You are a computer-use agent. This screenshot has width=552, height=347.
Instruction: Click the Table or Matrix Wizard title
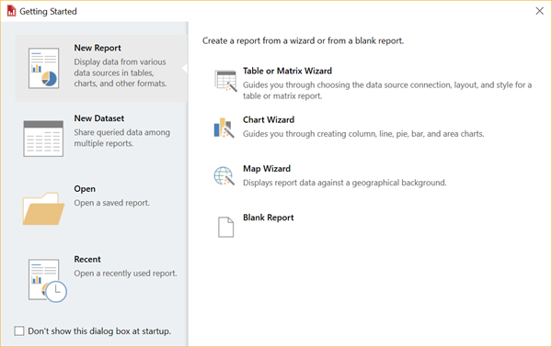pyautogui.click(x=287, y=71)
